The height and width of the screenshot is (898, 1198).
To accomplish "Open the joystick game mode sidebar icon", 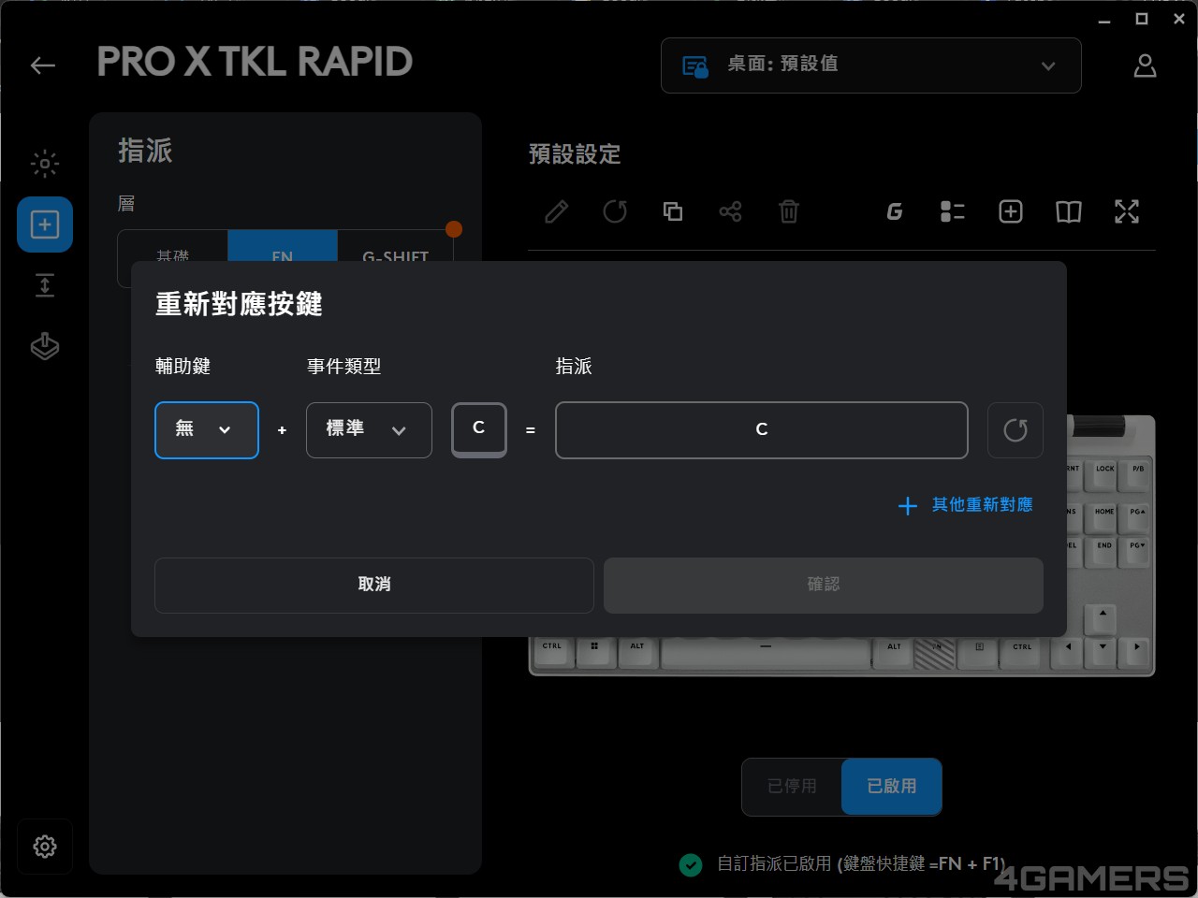I will pyautogui.click(x=44, y=346).
